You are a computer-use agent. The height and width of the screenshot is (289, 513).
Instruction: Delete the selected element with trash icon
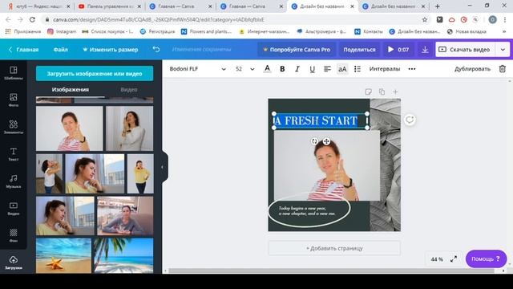[503, 69]
